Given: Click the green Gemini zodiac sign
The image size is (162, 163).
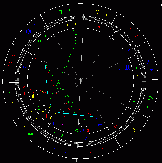Looking at the screenshot, I should click(61, 12).
